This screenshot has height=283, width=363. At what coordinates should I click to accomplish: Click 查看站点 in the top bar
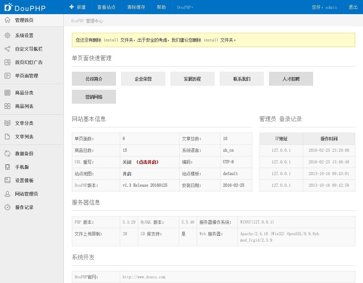point(106,7)
